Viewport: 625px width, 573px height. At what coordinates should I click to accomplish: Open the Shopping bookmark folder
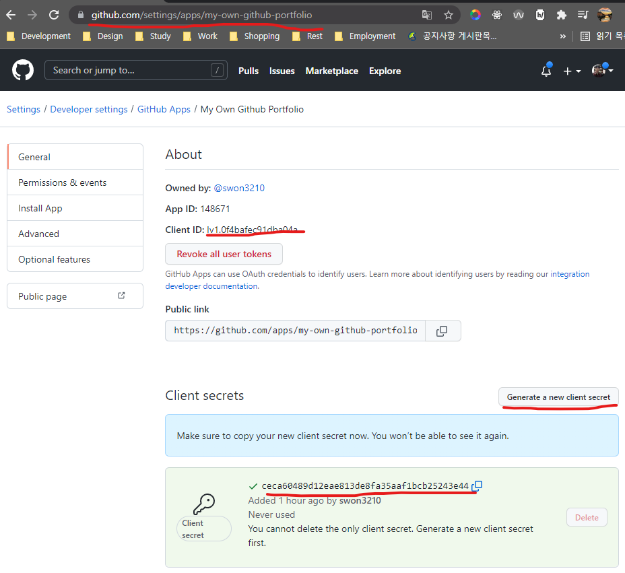click(255, 36)
